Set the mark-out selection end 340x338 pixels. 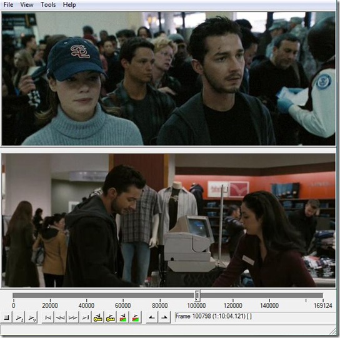click(x=164, y=317)
